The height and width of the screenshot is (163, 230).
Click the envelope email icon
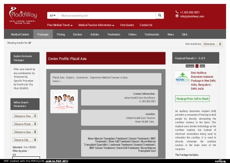pyautogui.click(x=177, y=16)
